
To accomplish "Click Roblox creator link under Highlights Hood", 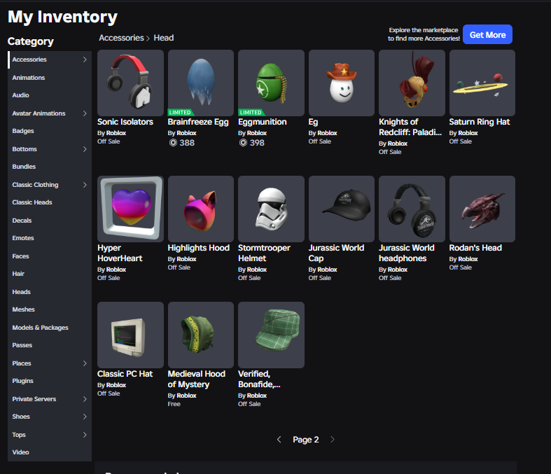I will click(187, 259).
